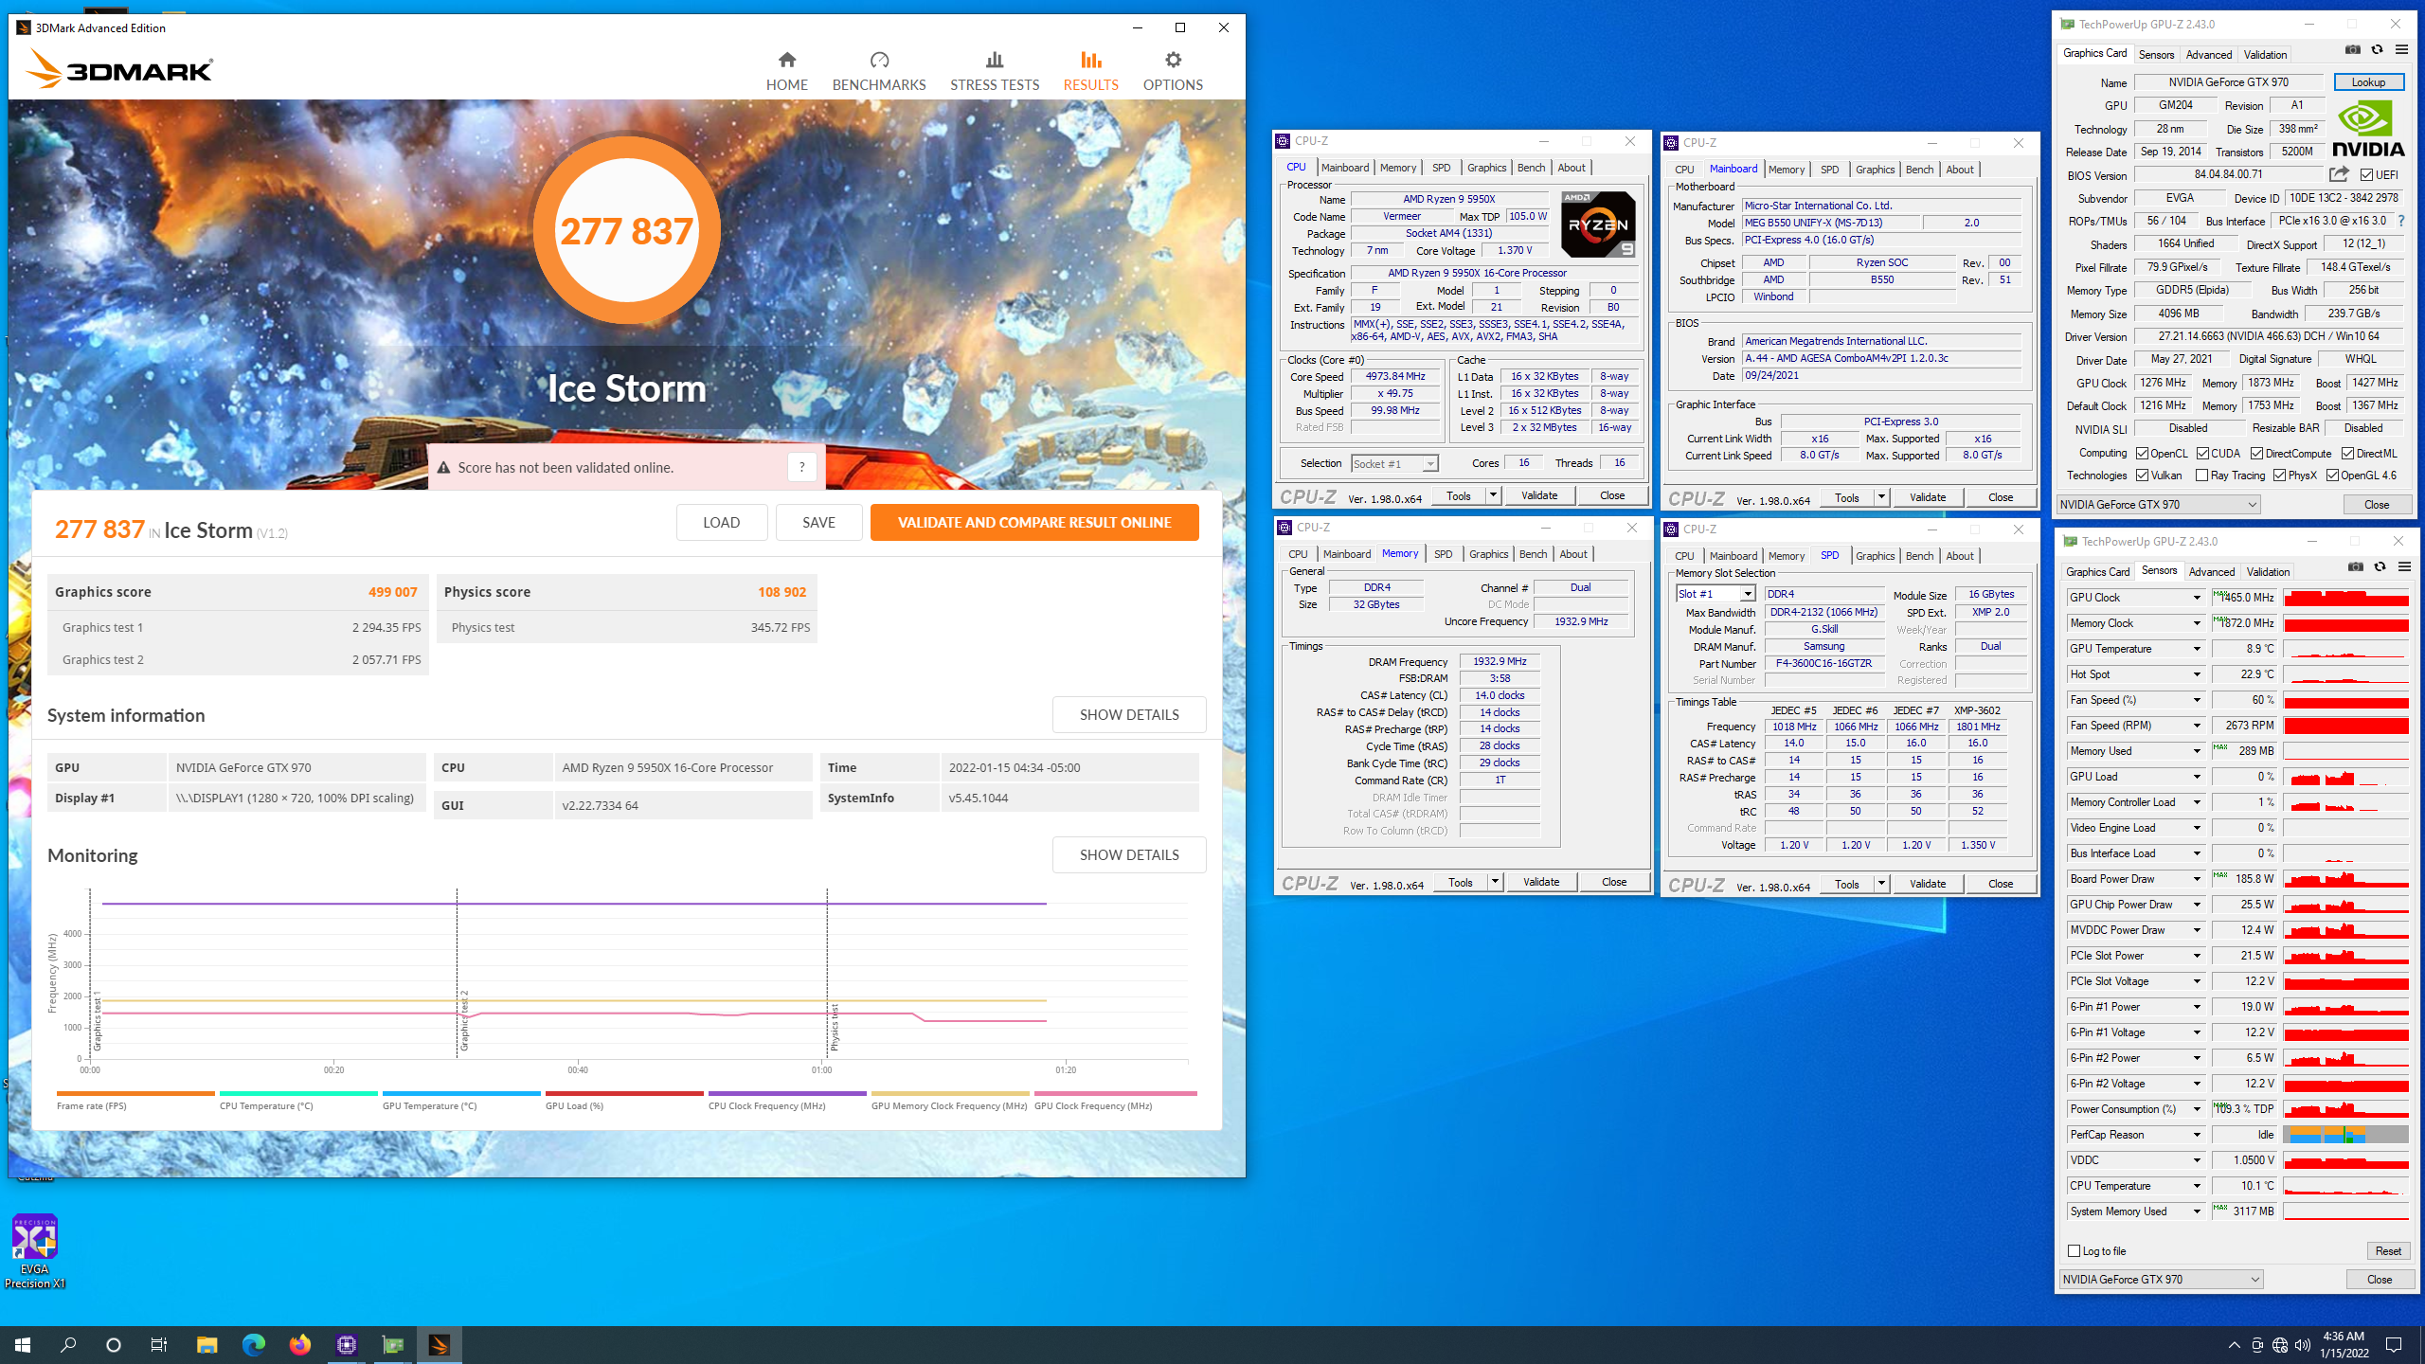Viewport: 2425px width, 1364px height.
Task: Open the 3DMark HOME section
Action: 786,71
